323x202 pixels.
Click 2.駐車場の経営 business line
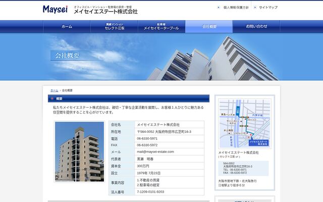tap(148, 185)
